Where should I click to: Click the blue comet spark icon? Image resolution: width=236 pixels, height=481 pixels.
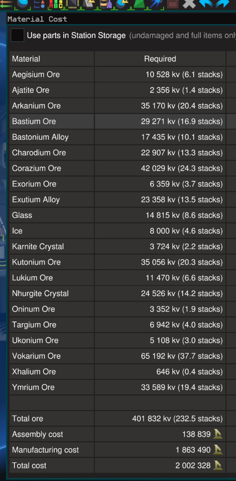click(156, 4)
